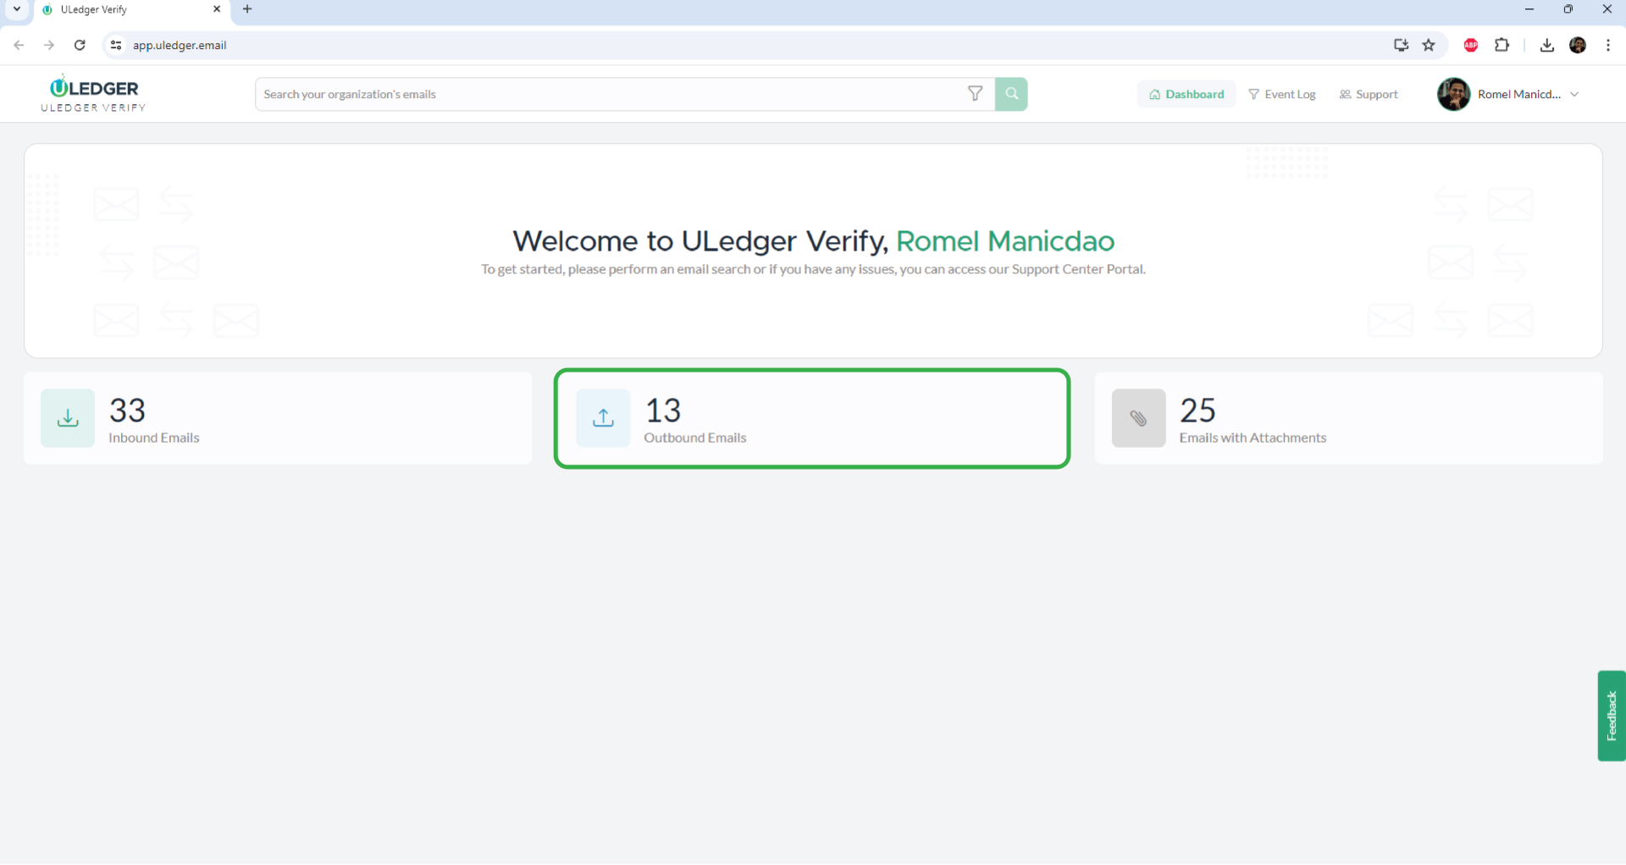This screenshot has height=865, width=1626.
Task: Open a new browser tab
Action: click(x=247, y=9)
